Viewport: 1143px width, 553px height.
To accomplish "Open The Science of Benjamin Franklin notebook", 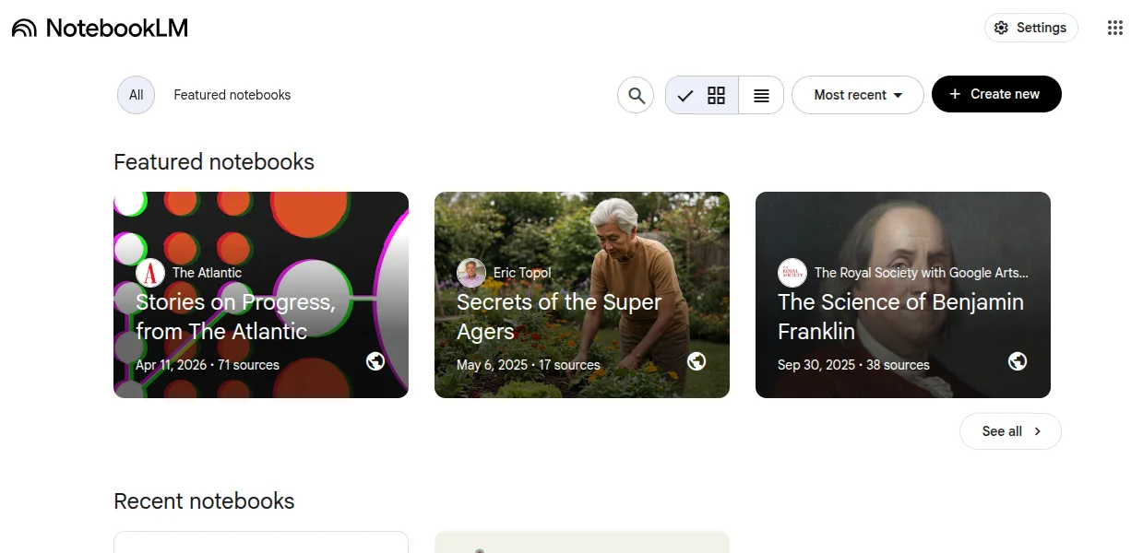I will pos(903,295).
